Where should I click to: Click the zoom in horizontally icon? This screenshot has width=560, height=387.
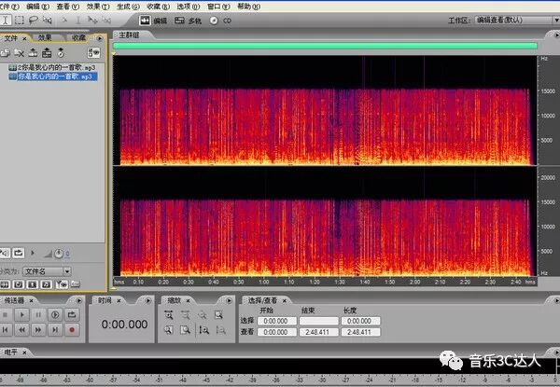tap(169, 316)
